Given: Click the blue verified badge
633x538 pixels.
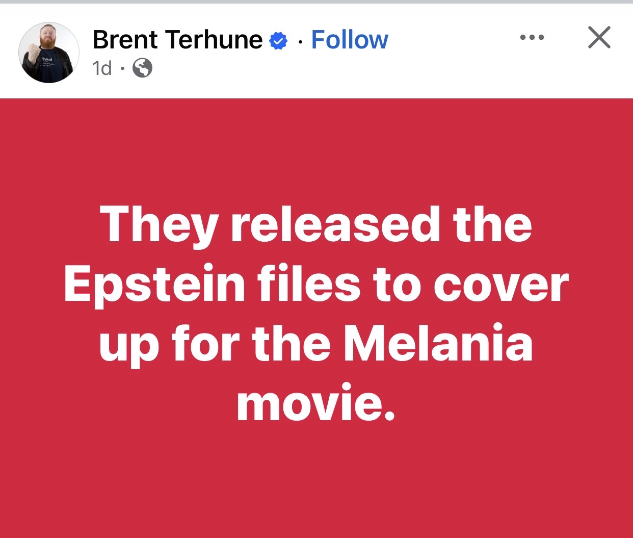Looking at the screenshot, I should [278, 40].
